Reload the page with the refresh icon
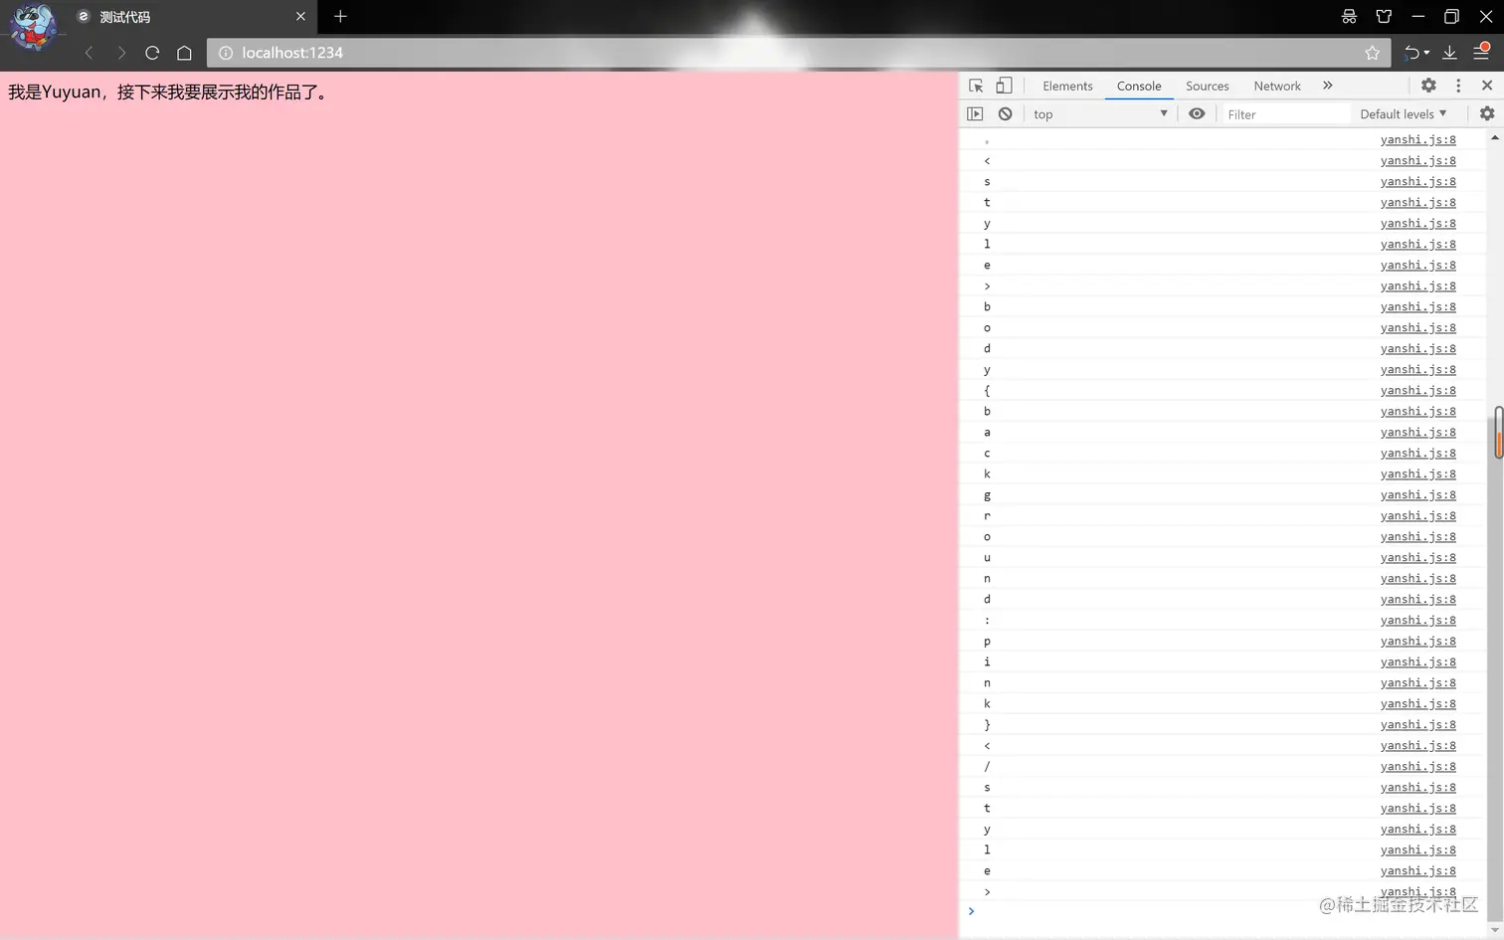This screenshot has height=940, width=1504. click(152, 53)
